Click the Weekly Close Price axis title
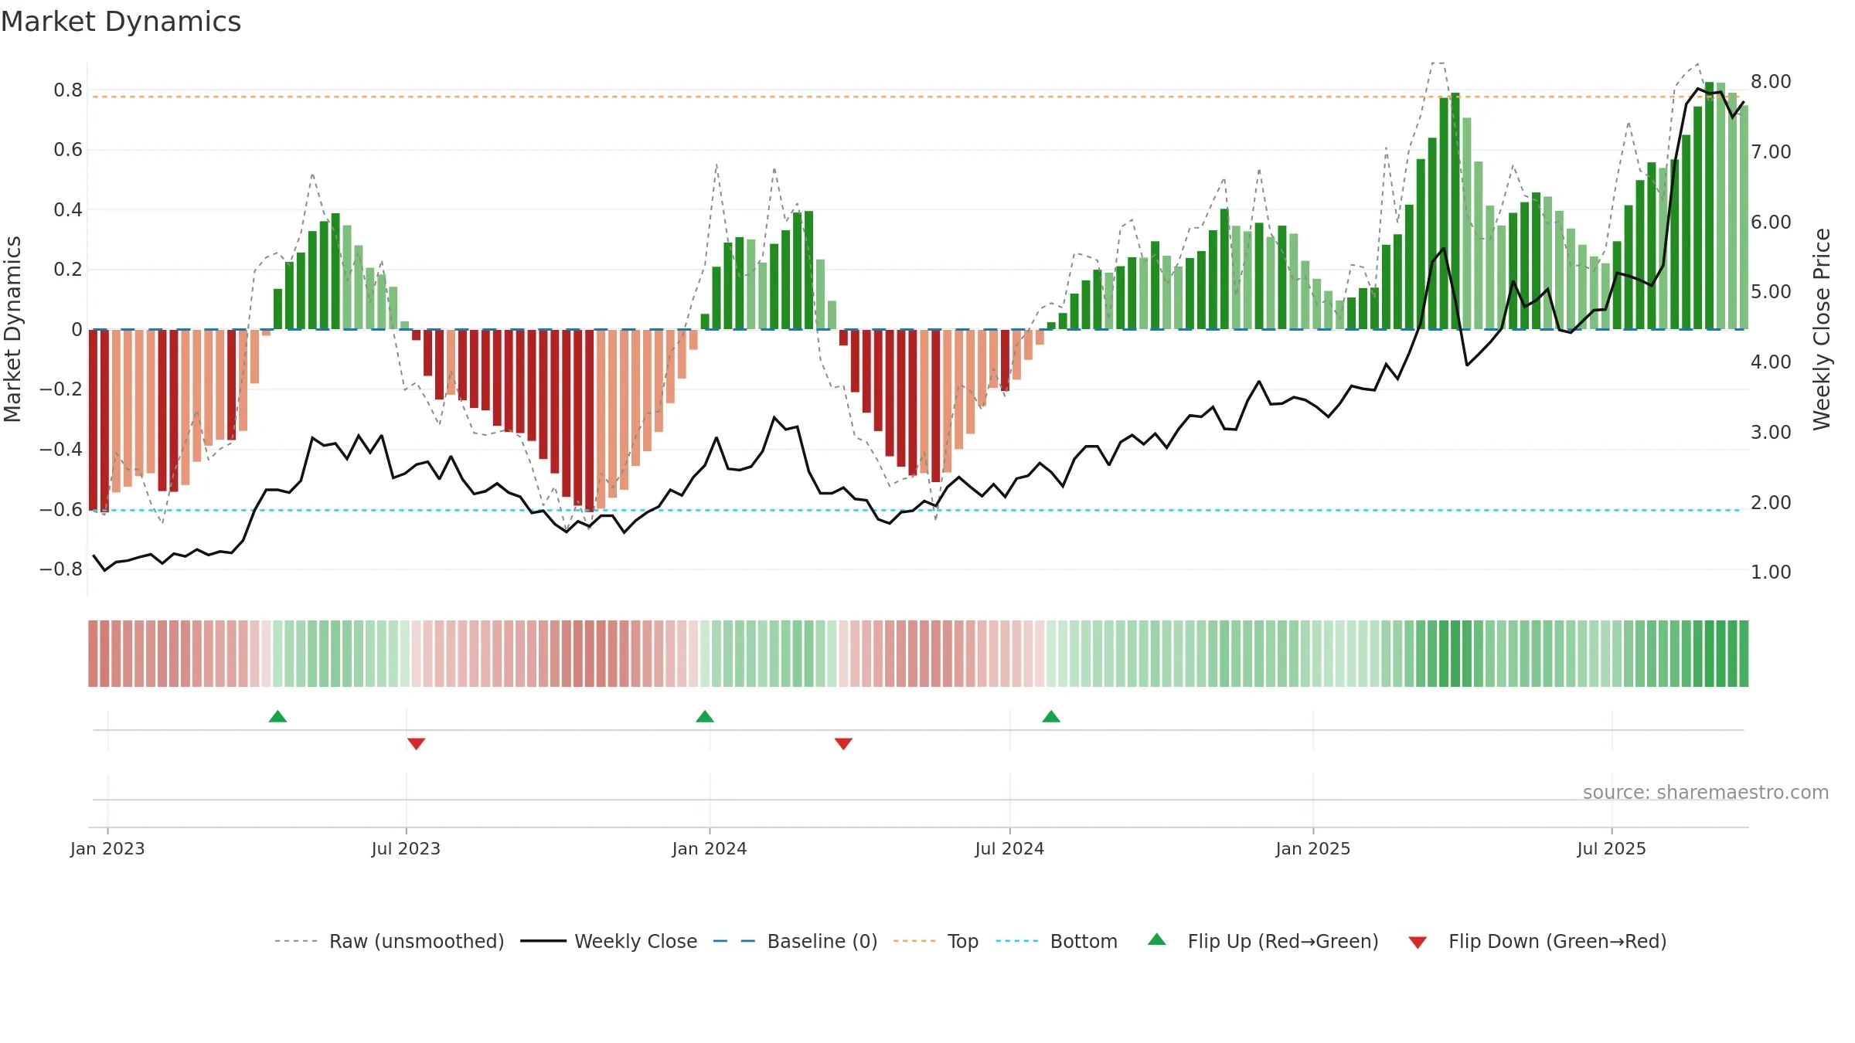The width and height of the screenshot is (1855, 1043). pyautogui.click(x=1822, y=329)
